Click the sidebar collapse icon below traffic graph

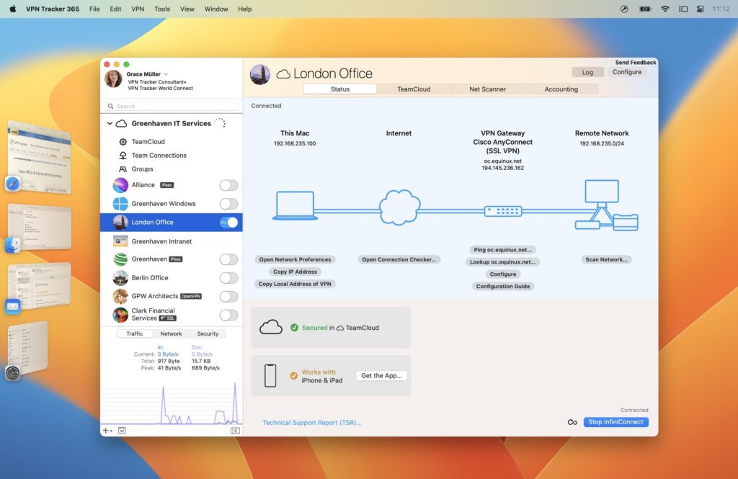(x=236, y=431)
